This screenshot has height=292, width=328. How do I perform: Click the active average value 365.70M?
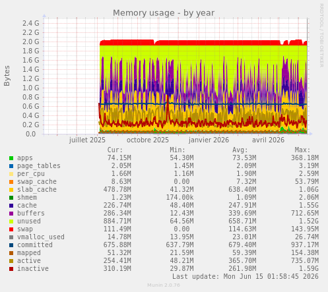(x=242, y=261)
